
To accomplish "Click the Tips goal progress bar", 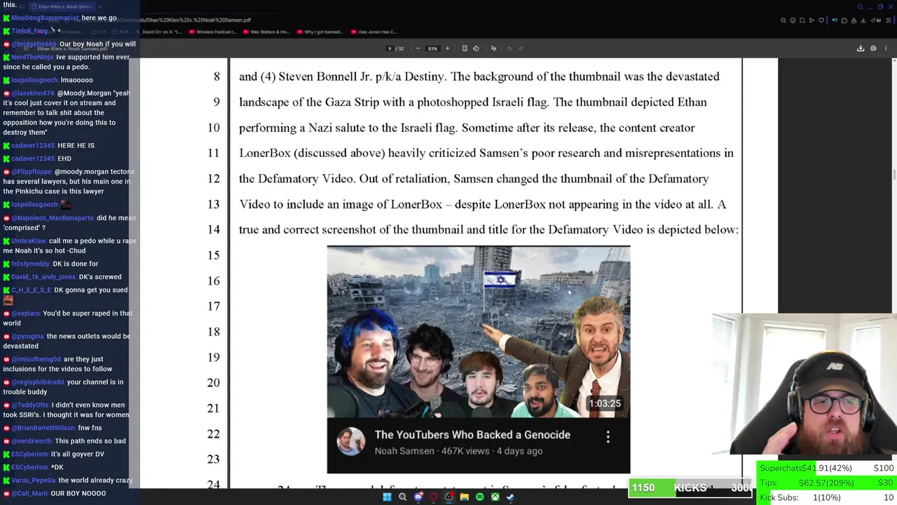I will coord(826,483).
